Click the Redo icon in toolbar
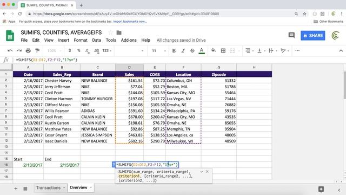The height and width of the screenshot is (195, 346). point(19,50)
